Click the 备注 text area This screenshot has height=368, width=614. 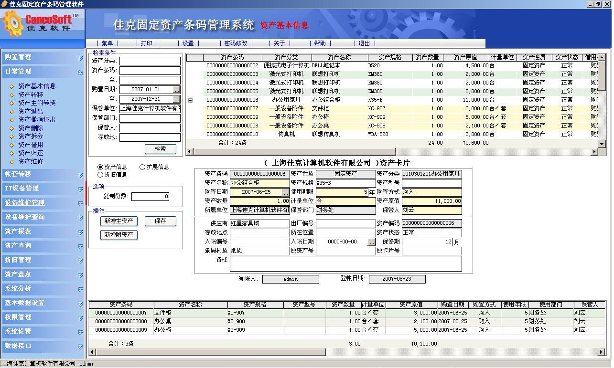(x=346, y=264)
